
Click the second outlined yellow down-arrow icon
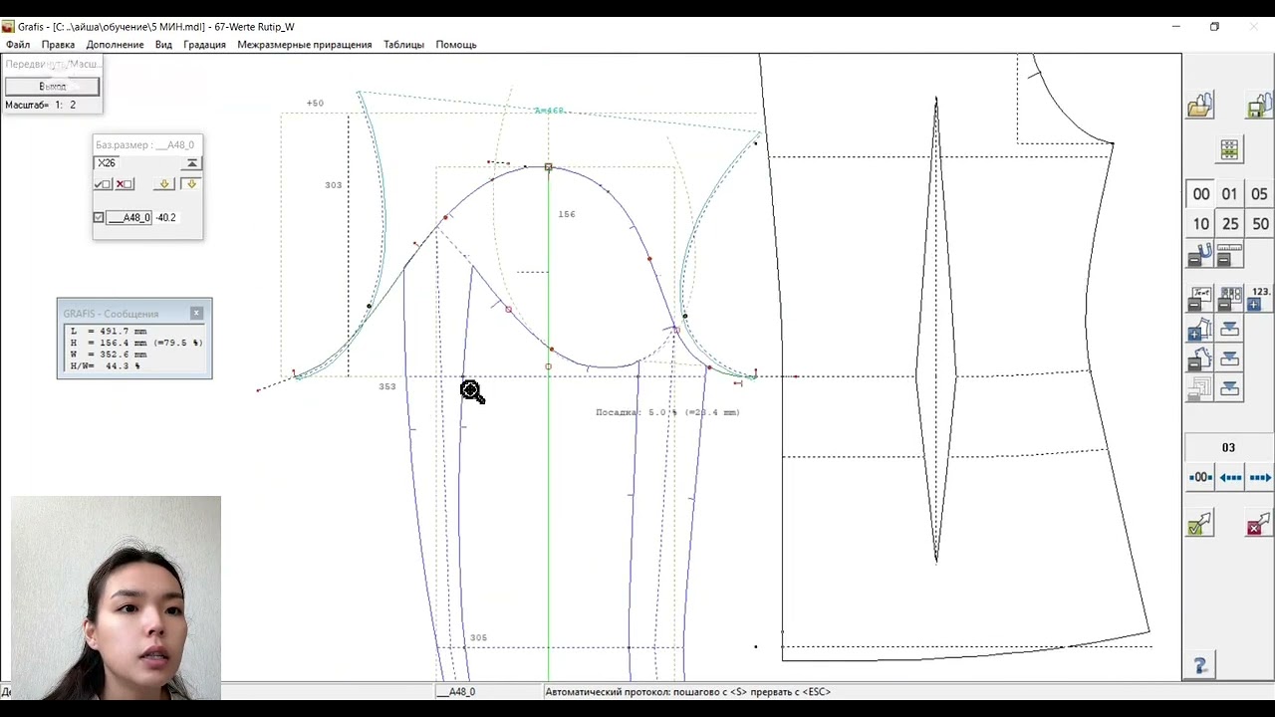pos(191,184)
